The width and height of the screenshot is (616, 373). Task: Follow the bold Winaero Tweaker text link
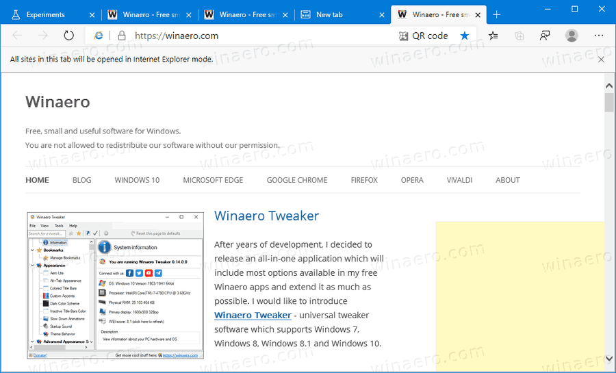click(x=253, y=316)
